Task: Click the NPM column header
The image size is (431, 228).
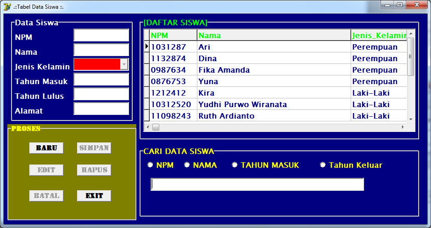Action: click(x=173, y=35)
